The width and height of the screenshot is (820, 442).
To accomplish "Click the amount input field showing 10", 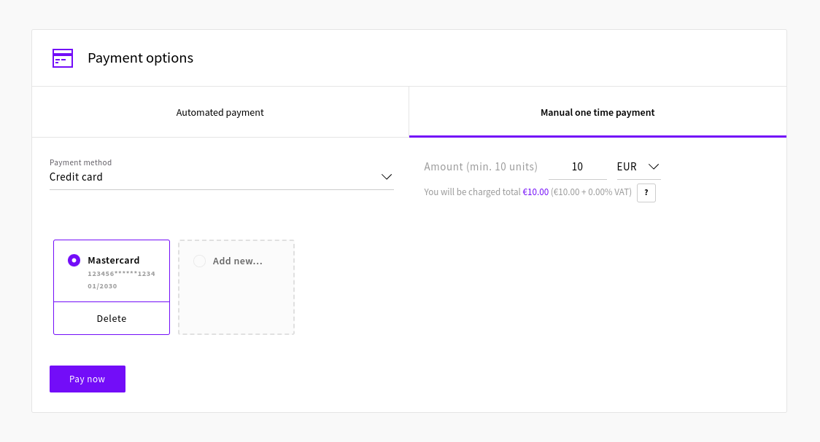I will (x=577, y=167).
